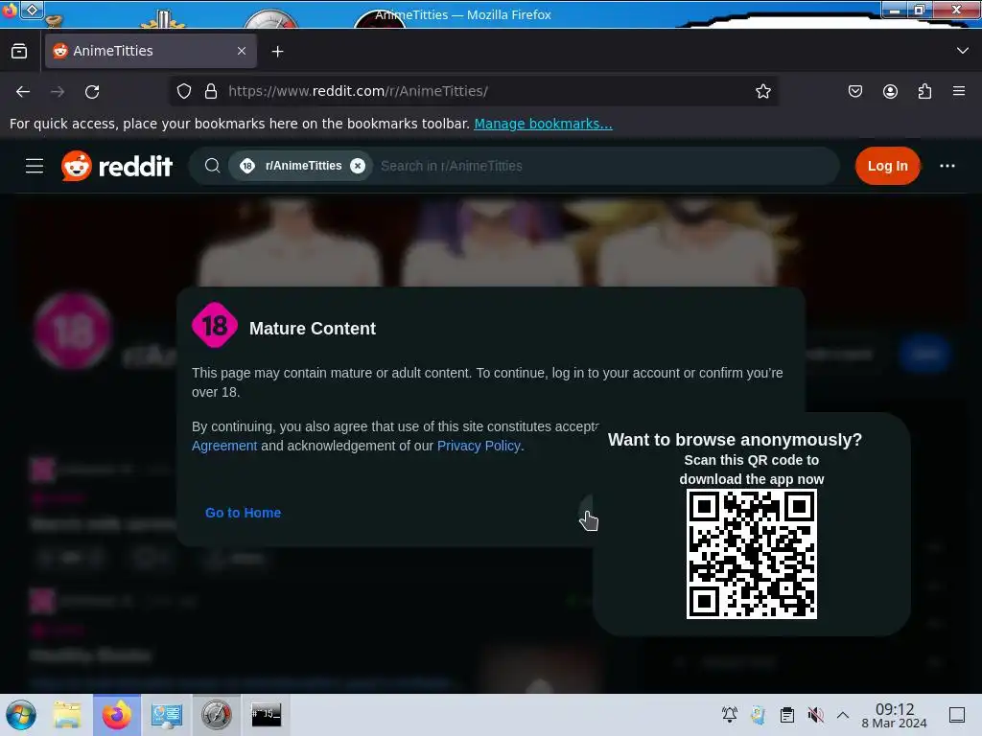Open the Start menu orb
This screenshot has height=736, width=982.
[x=21, y=715]
